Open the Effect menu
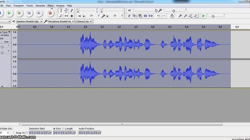Screen dimensions: 250x140 point(50,5)
